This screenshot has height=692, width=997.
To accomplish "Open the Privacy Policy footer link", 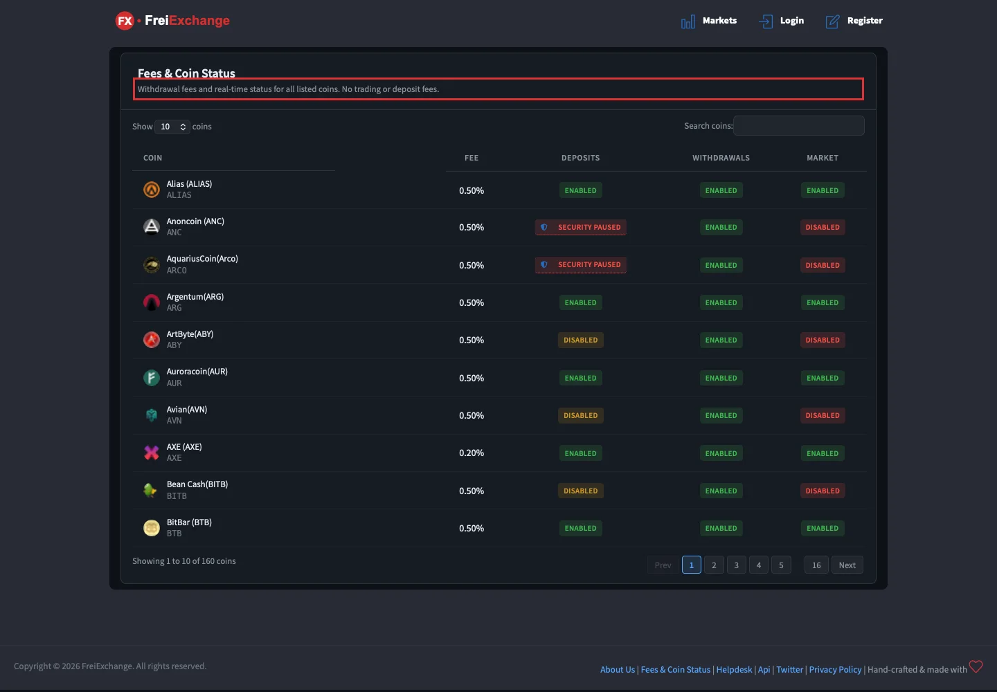I will pyautogui.click(x=835, y=670).
